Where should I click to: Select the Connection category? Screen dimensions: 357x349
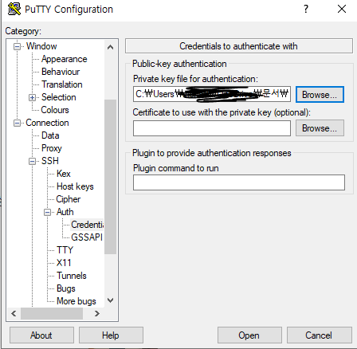click(47, 123)
